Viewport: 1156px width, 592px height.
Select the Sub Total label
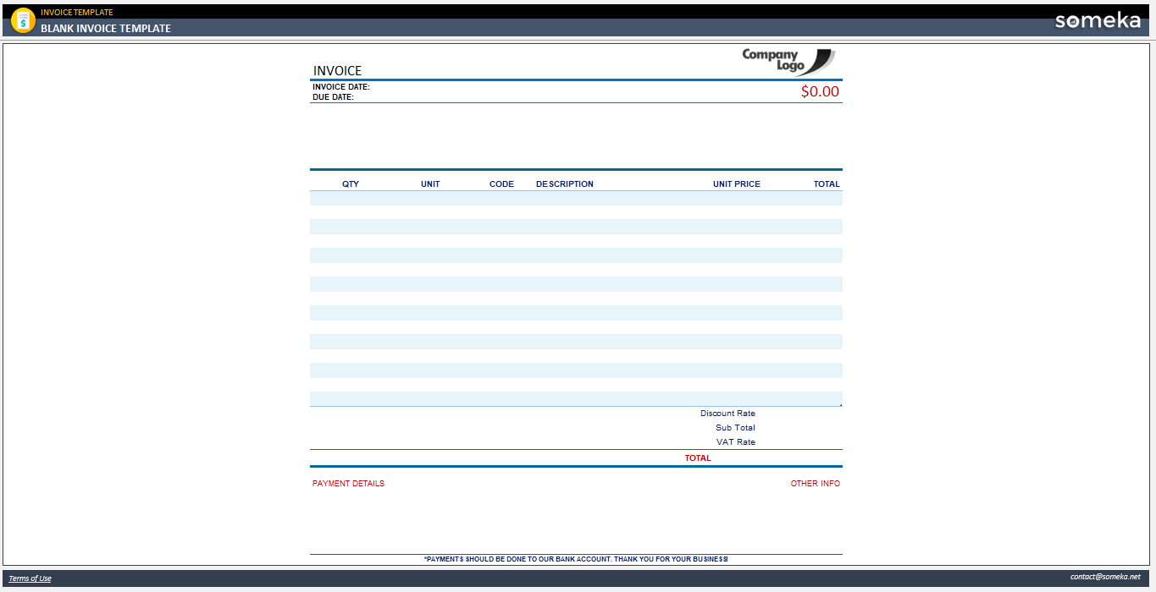point(735,428)
